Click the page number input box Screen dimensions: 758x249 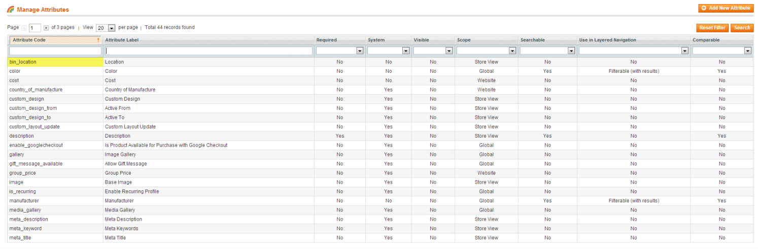pos(35,28)
